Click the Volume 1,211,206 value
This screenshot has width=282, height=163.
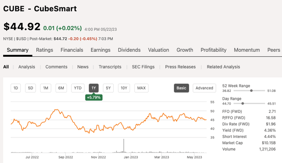(x=267, y=149)
